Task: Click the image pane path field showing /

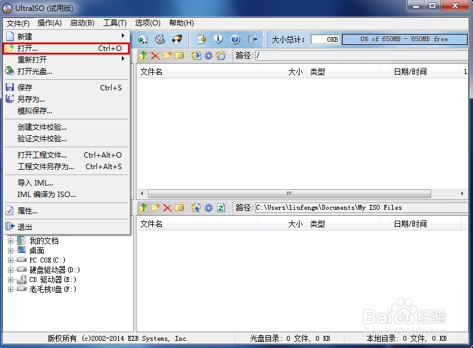Action: pos(361,56)
